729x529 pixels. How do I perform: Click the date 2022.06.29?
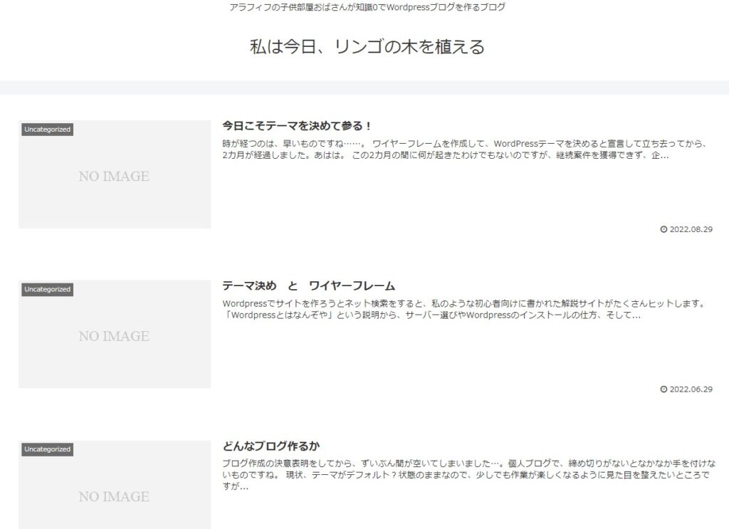click(691, 389)
